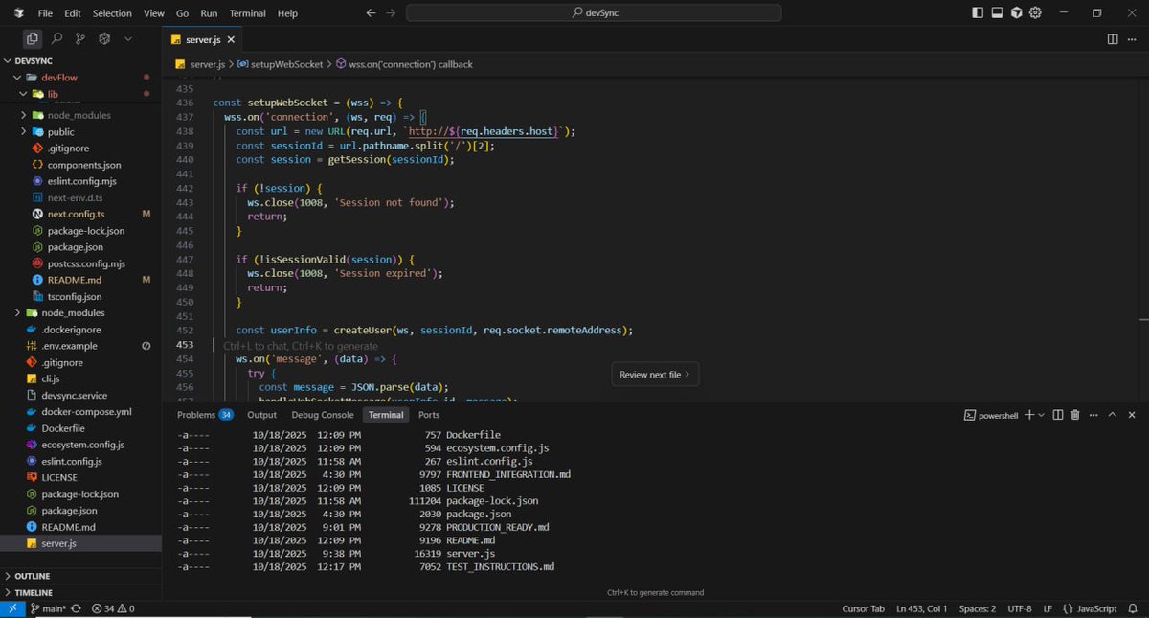Toggle the bottom panel layout icon
1149x618 pixels.
(997, 13)
